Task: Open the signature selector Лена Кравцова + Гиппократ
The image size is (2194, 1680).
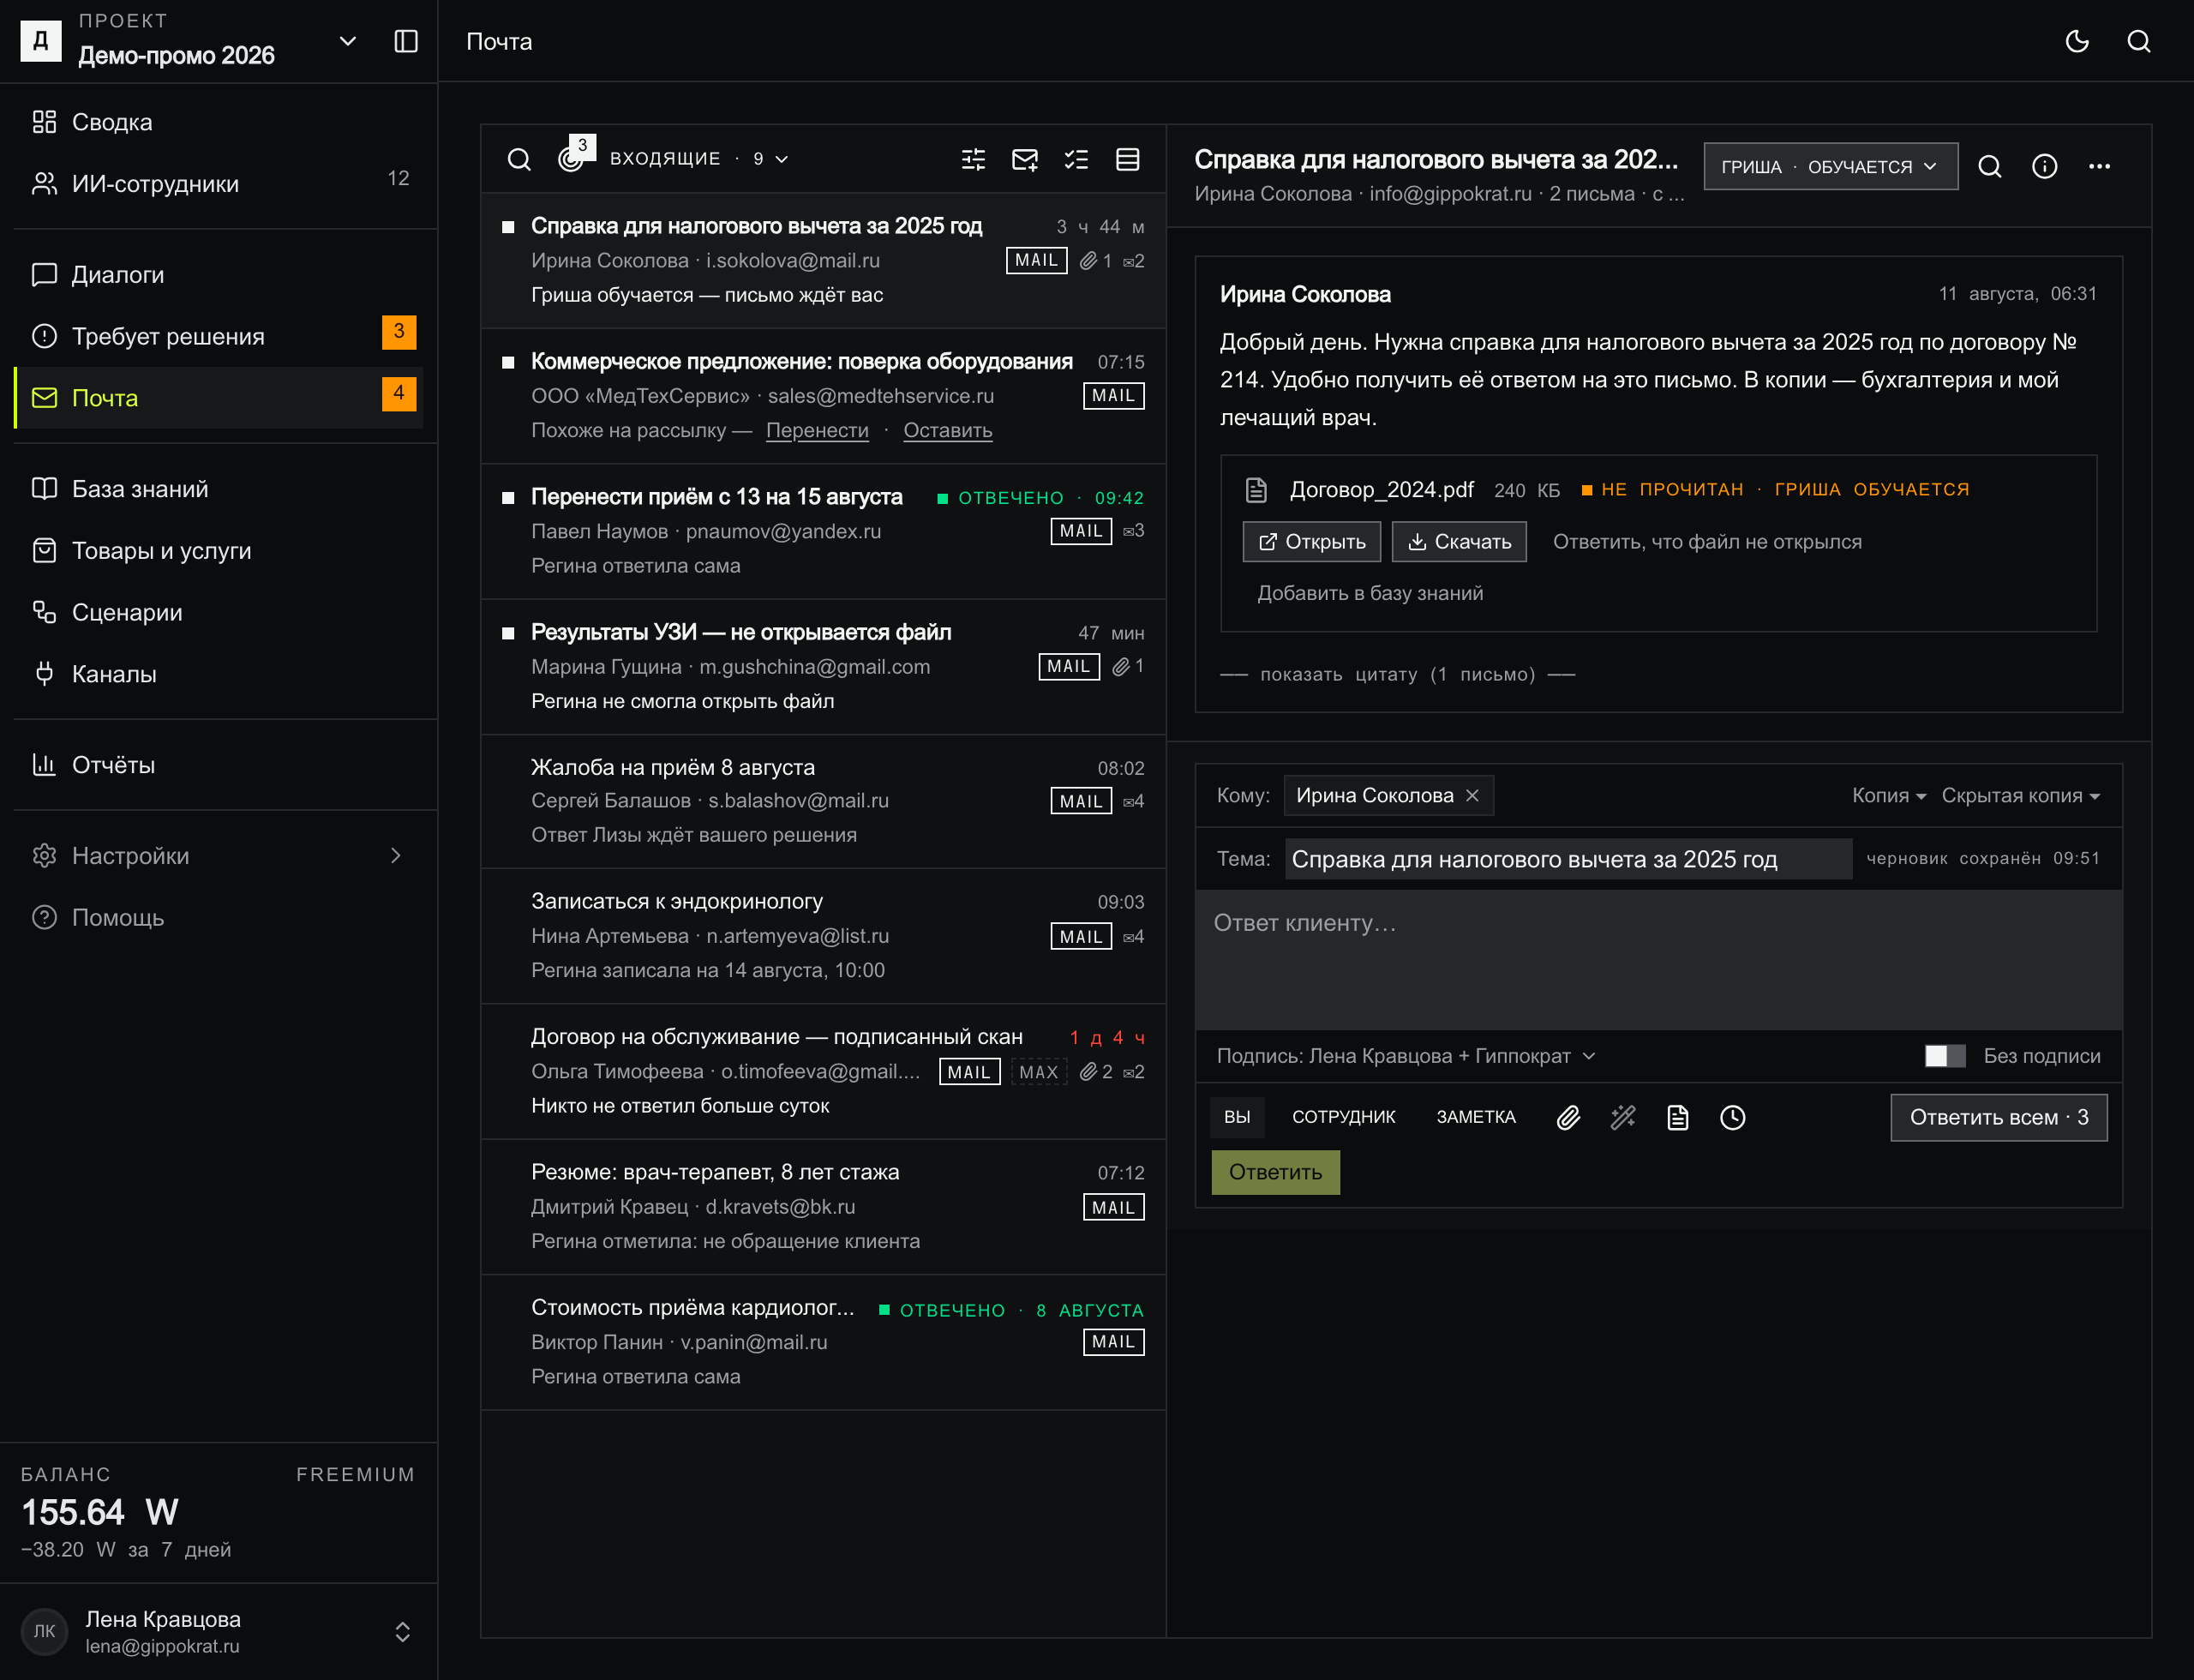Action: click(x=1405, y=1056)
